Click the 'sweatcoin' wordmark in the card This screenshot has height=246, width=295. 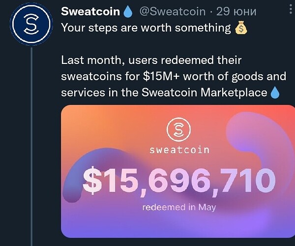point(179,150)
